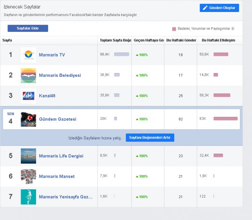
Task: Open the Kanal48 page link
Action: click(47, 96)
